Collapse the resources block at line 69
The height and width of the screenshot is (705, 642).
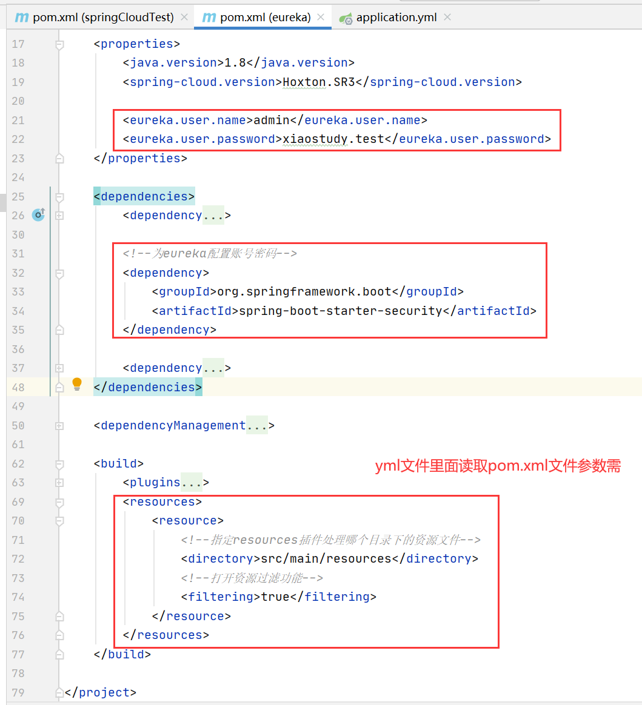(59, 502)
